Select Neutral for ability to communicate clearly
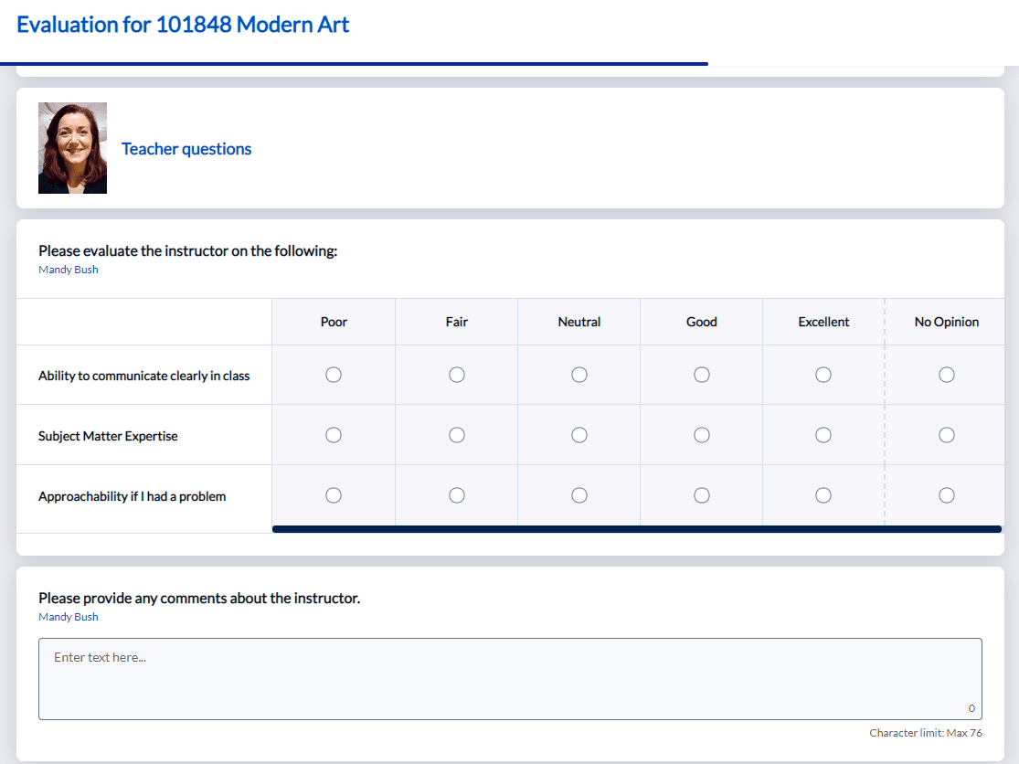Viewport: 1019px width, 764px height. [578, 374]
